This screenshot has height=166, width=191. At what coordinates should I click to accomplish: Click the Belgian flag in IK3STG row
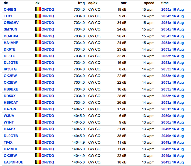coord(38,69)
